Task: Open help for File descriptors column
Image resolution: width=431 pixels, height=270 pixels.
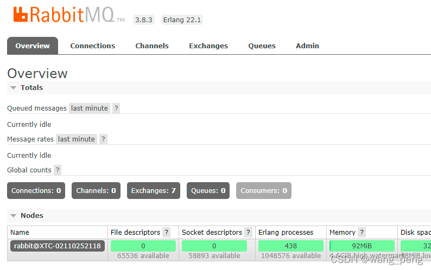Action: 166,233
